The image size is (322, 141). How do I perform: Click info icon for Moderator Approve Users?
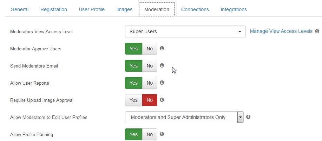(162, 48)
